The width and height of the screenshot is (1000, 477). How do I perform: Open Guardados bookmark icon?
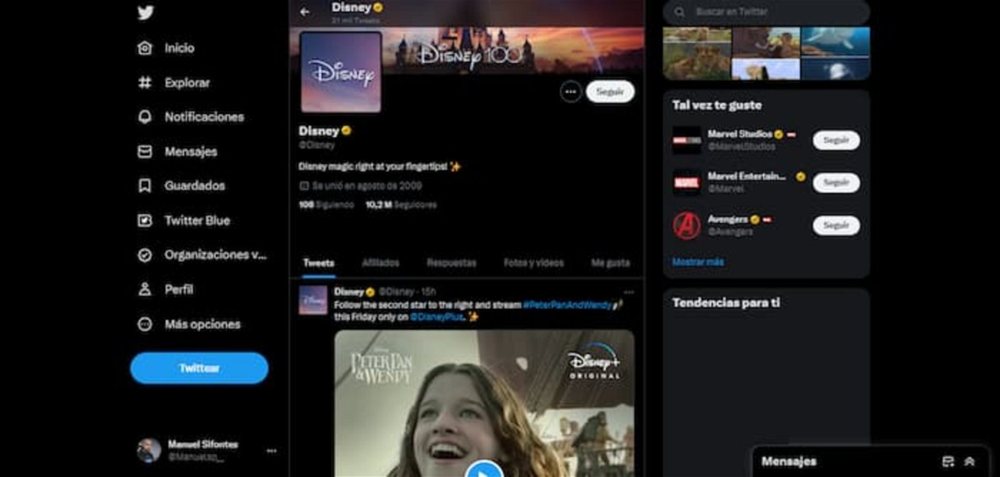tap(144, 186)
